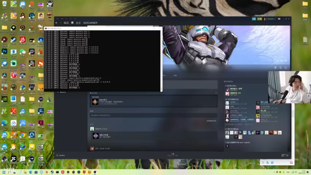The image size is (311, 175).
Task: Click the Apex achievement thumbnail in summary
Action: tap(95, 102)
